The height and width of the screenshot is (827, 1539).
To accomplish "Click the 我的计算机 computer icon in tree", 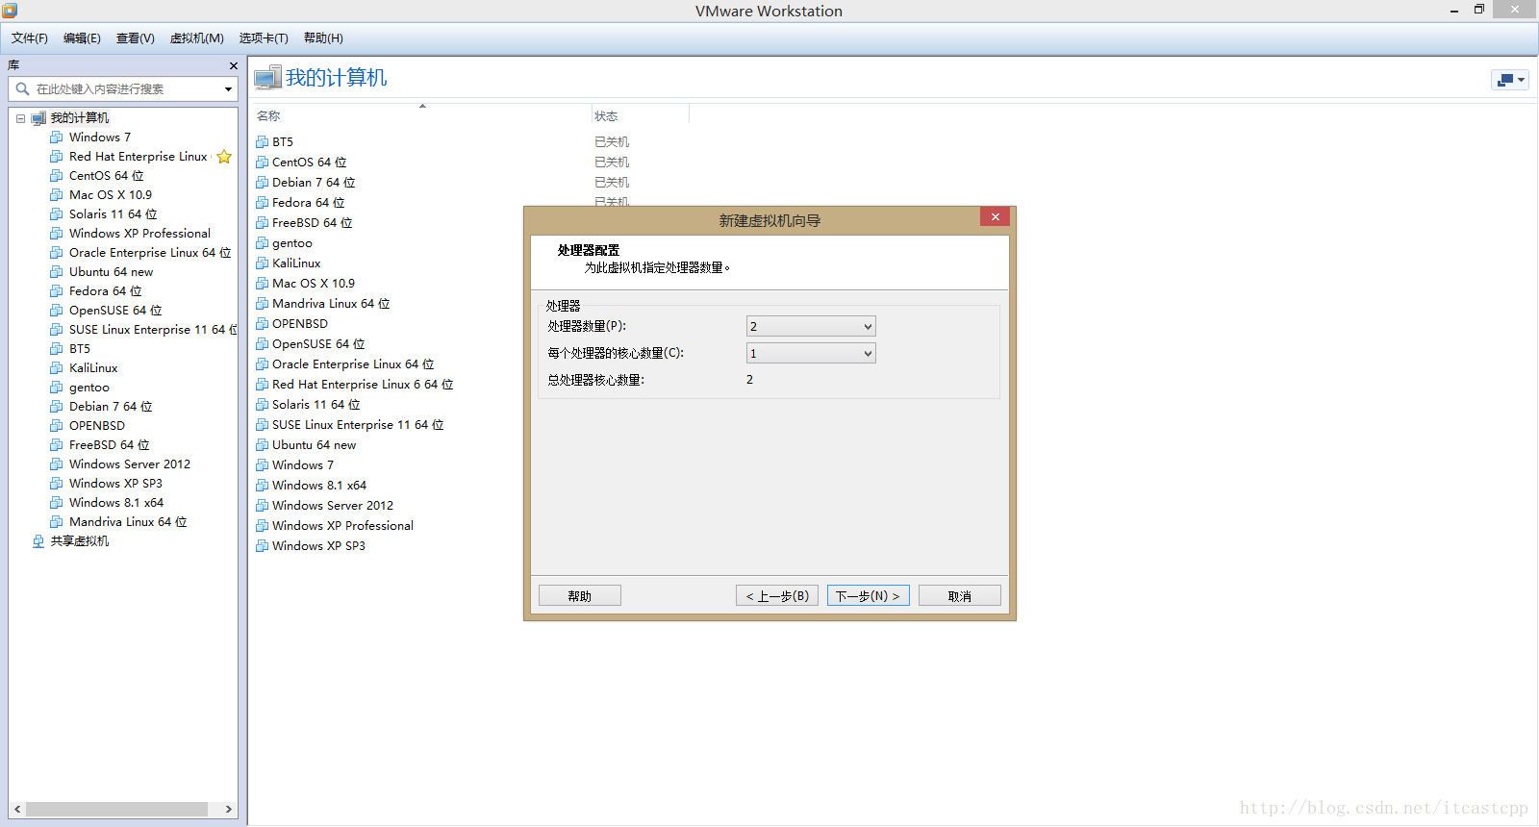I will (x=38, y=118).
